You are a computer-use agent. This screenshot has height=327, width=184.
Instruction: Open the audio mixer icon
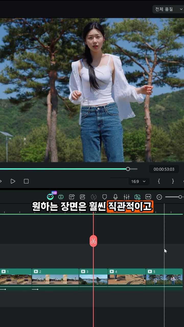click(x=126, y=197)
